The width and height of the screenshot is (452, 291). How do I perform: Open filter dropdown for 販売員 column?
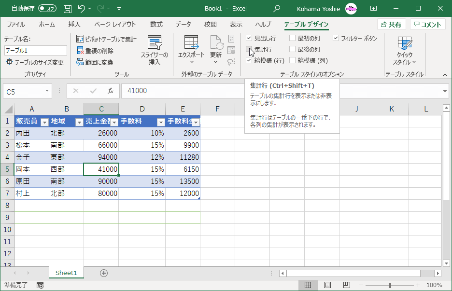(x=44, y=123)
